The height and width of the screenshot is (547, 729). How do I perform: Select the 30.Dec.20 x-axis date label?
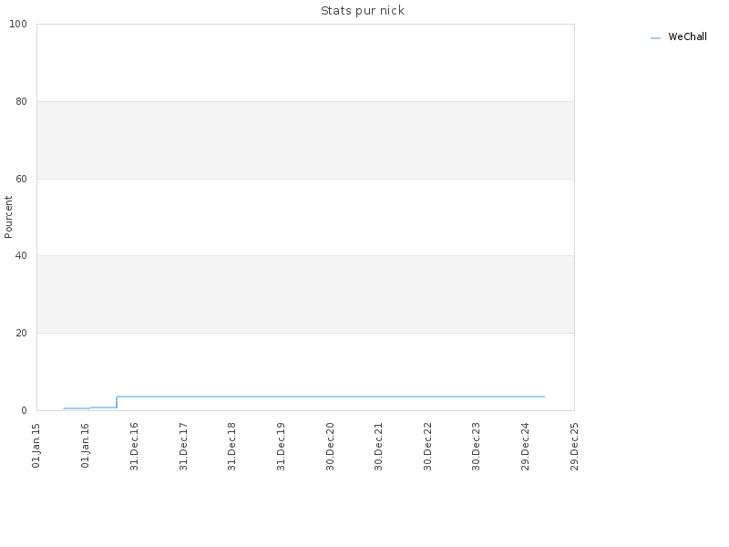tap(330, 447)
